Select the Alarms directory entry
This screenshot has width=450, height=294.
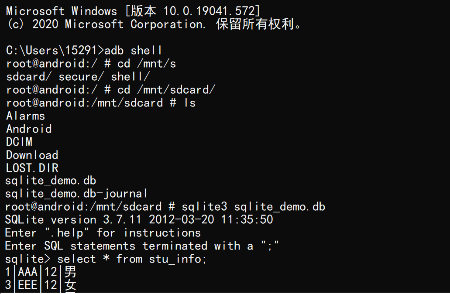click(25, 116)
